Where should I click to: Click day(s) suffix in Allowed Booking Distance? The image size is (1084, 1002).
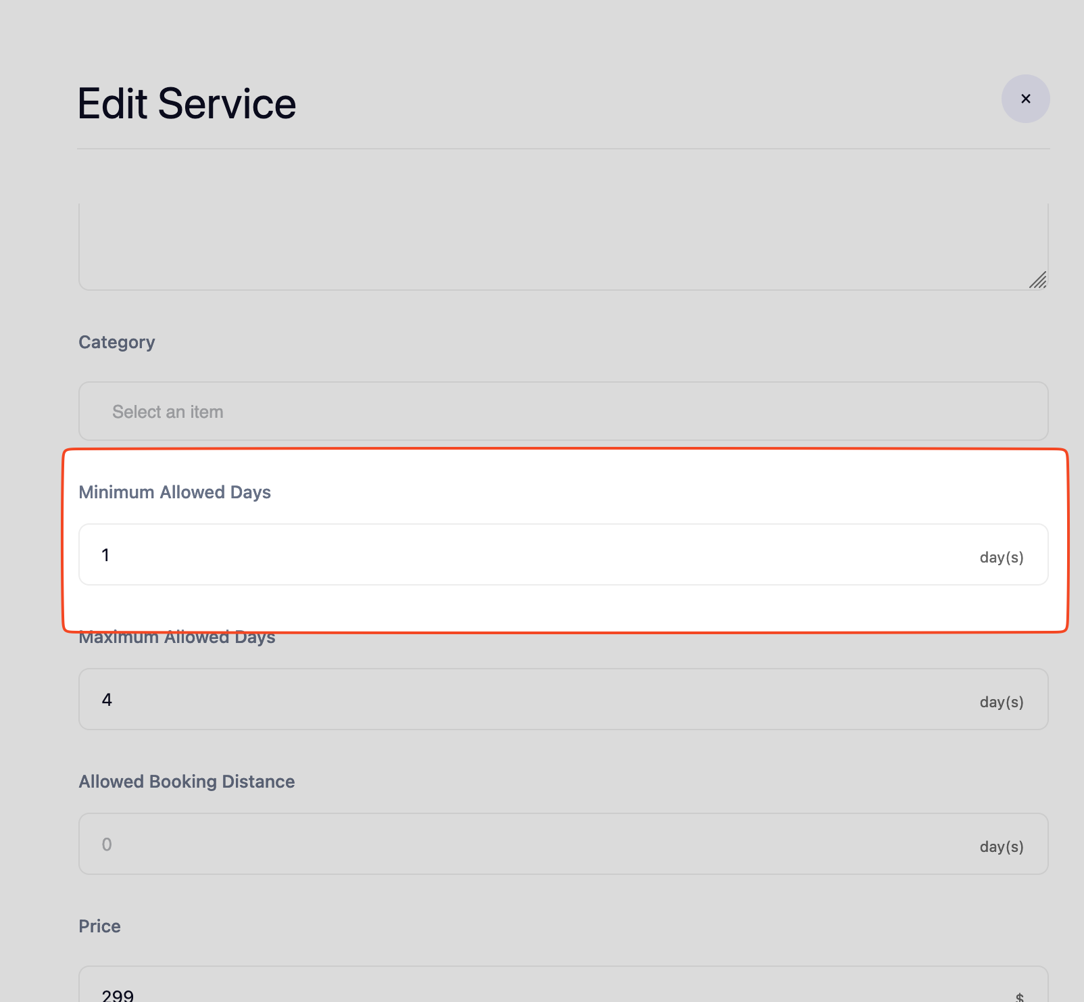pyautogui.click(x=1001, y=846)
